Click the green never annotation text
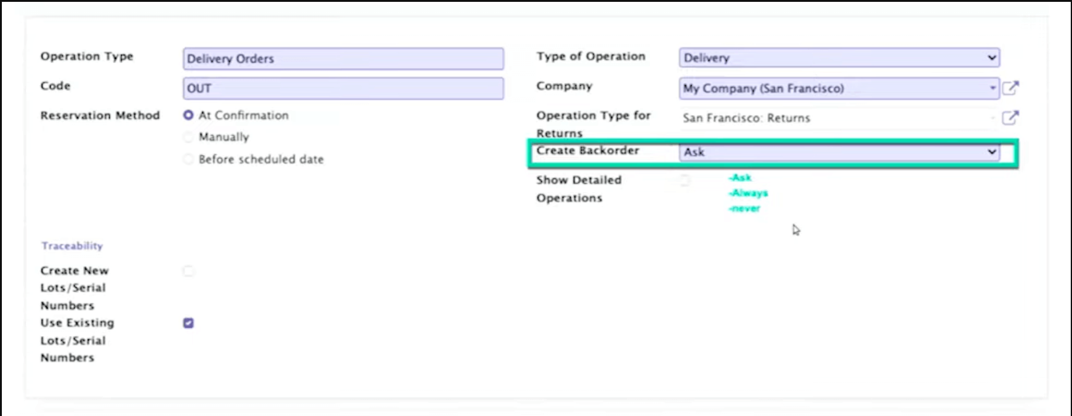 tap(744, 209)
